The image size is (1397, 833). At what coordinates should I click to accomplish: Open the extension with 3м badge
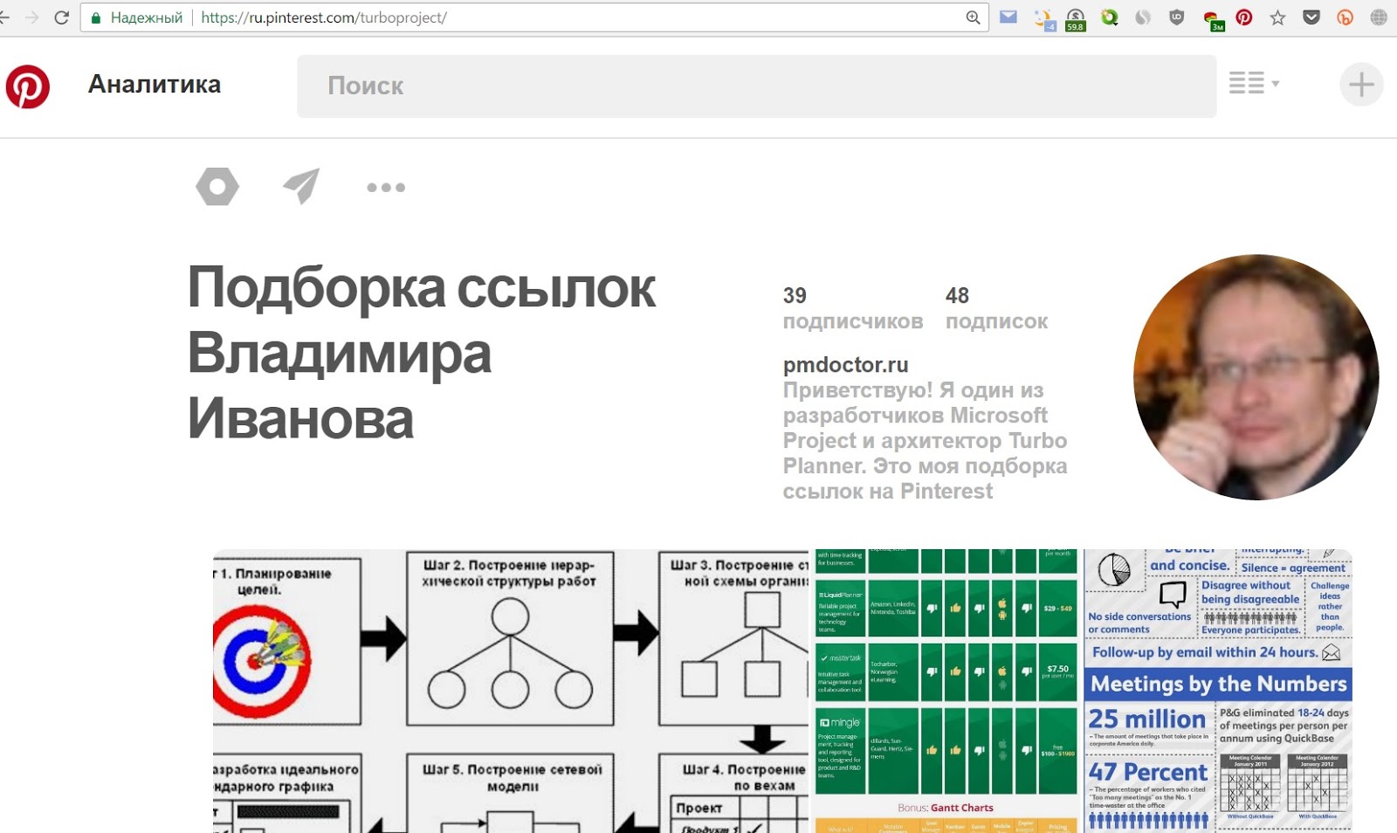[x=1213, y=20]
